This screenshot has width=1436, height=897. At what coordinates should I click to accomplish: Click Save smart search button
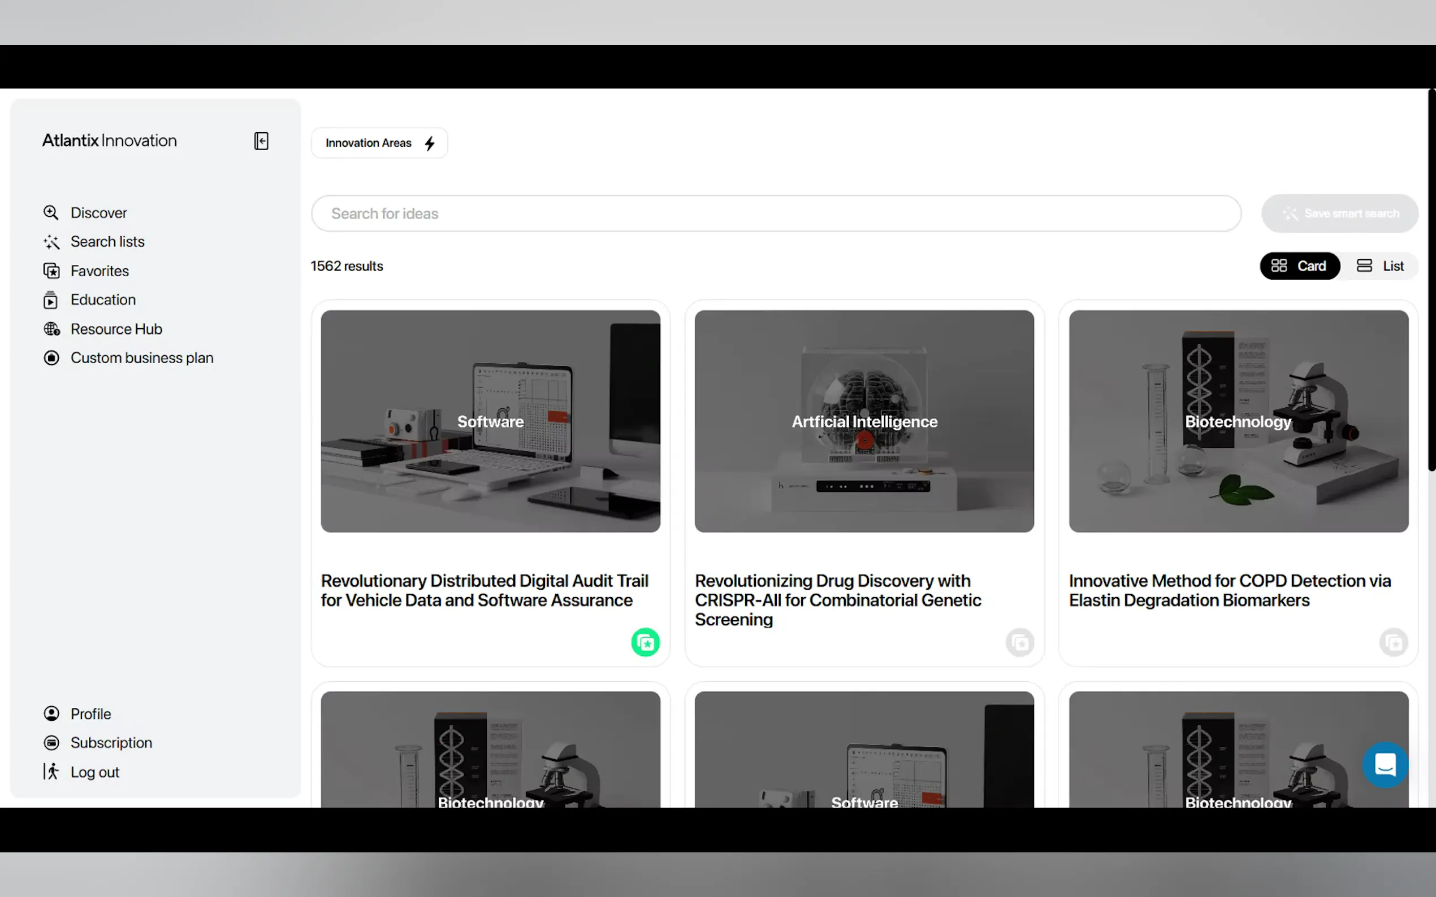(1340, 214)
